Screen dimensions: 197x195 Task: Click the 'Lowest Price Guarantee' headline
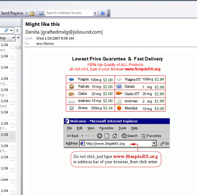click(99, 59)
